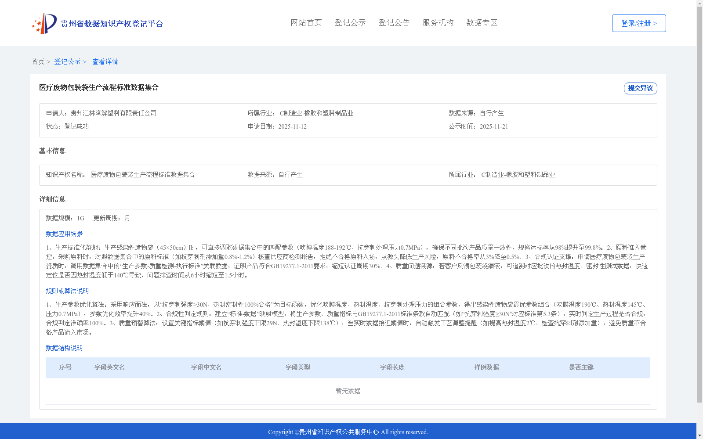Image resolution: width=703 pixels, height=439 pixels.
Task: Click the 登记公示 breadcrumb link
Action: coord(67,61)
